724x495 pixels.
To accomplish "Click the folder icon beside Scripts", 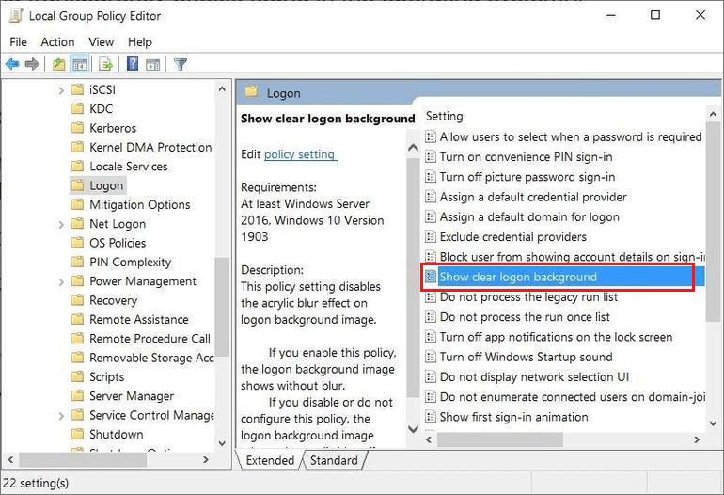I will (77, 376).
